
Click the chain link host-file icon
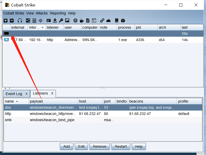102,21
